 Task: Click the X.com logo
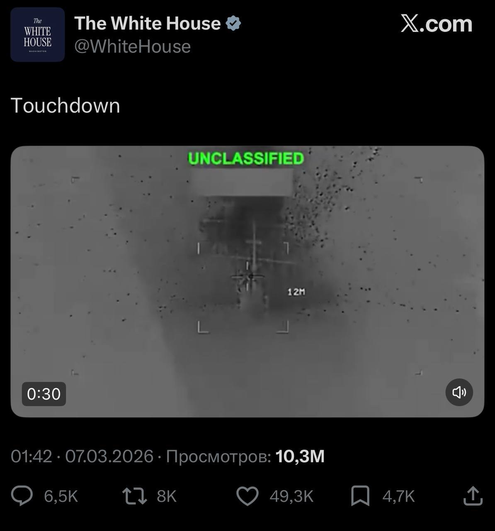click(437, 24)
